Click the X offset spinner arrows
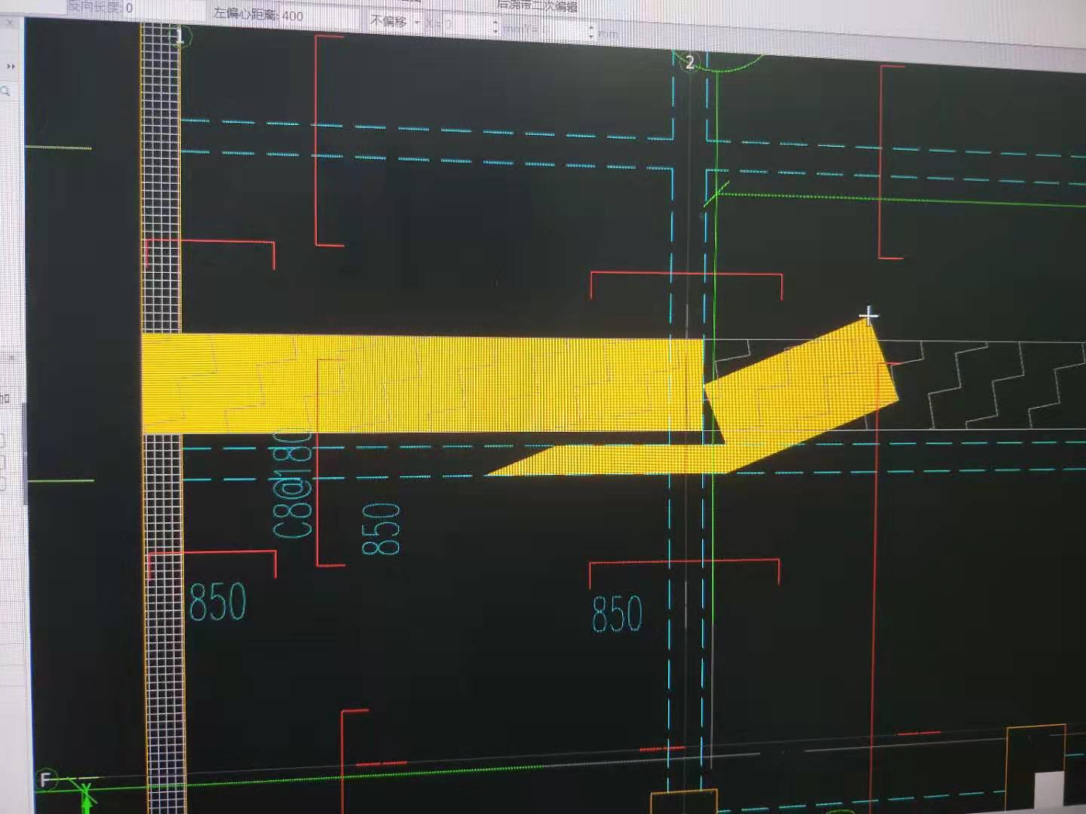This screenshot has width=1086, height=814. tap(495, 27)
